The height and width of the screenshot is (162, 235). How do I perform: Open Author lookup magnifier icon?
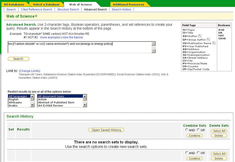(x=200, y=36)
